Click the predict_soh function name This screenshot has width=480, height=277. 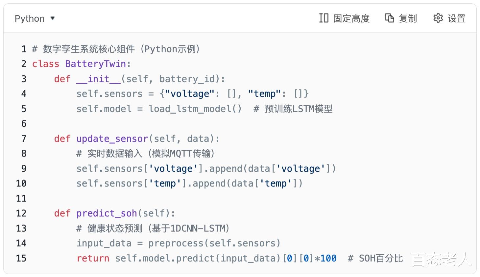coord(107,213)
